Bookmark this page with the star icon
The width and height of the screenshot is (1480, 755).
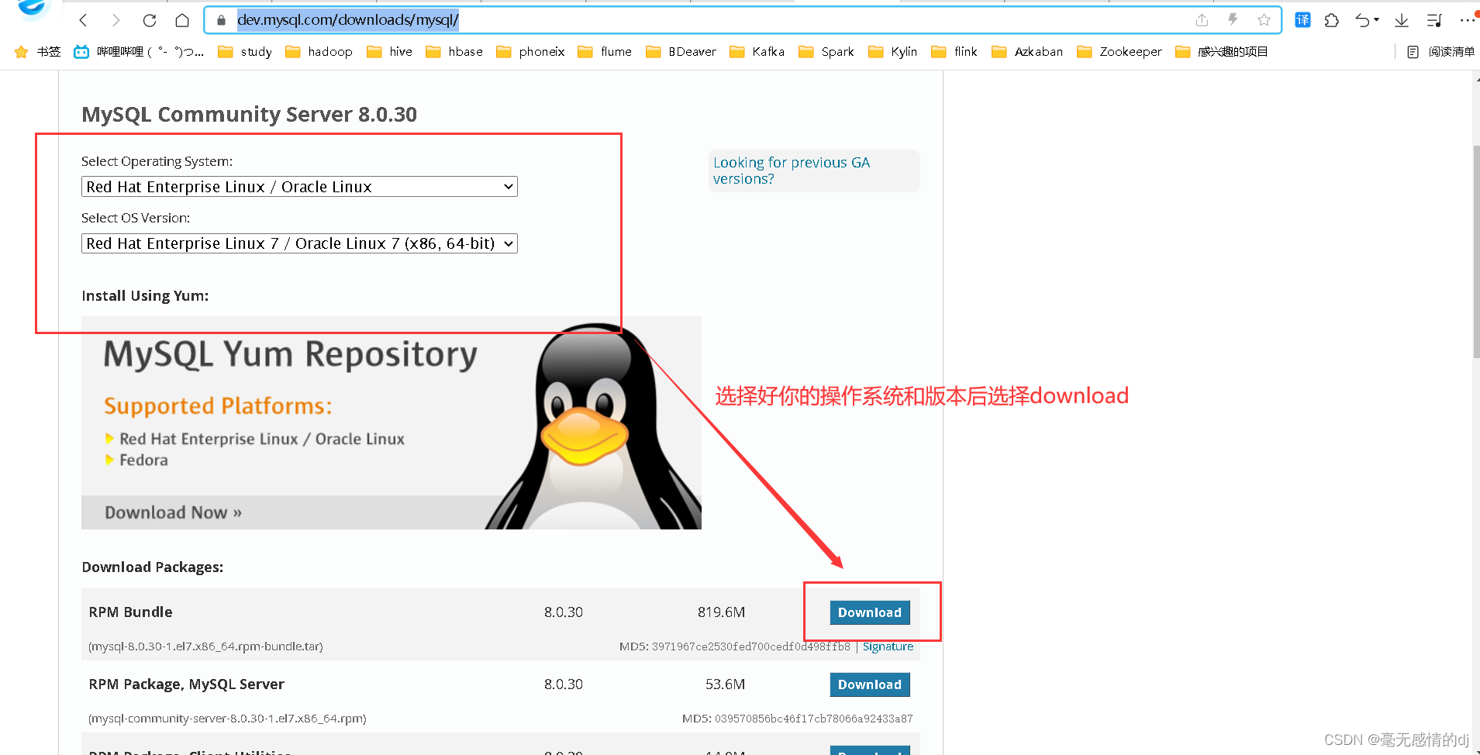pyautogui.click(x=1264, y=20)
